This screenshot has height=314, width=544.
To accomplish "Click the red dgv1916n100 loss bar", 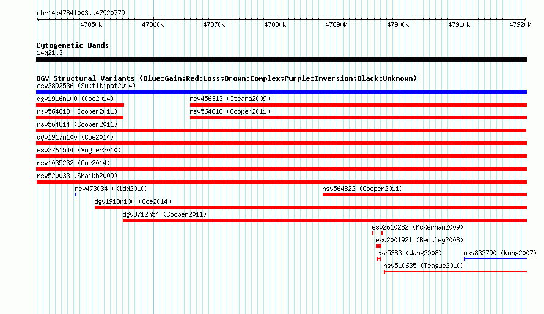I will [80, 105].
